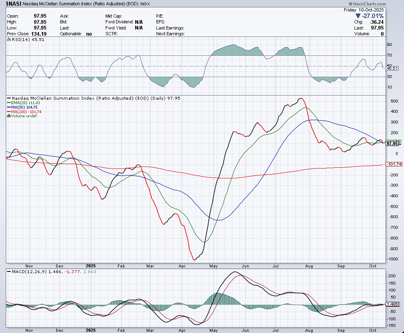The width and height of the screenshot is (404, 333).
Task: Click the main chart legend title with 97.95
Action: [x=96, y=98]
